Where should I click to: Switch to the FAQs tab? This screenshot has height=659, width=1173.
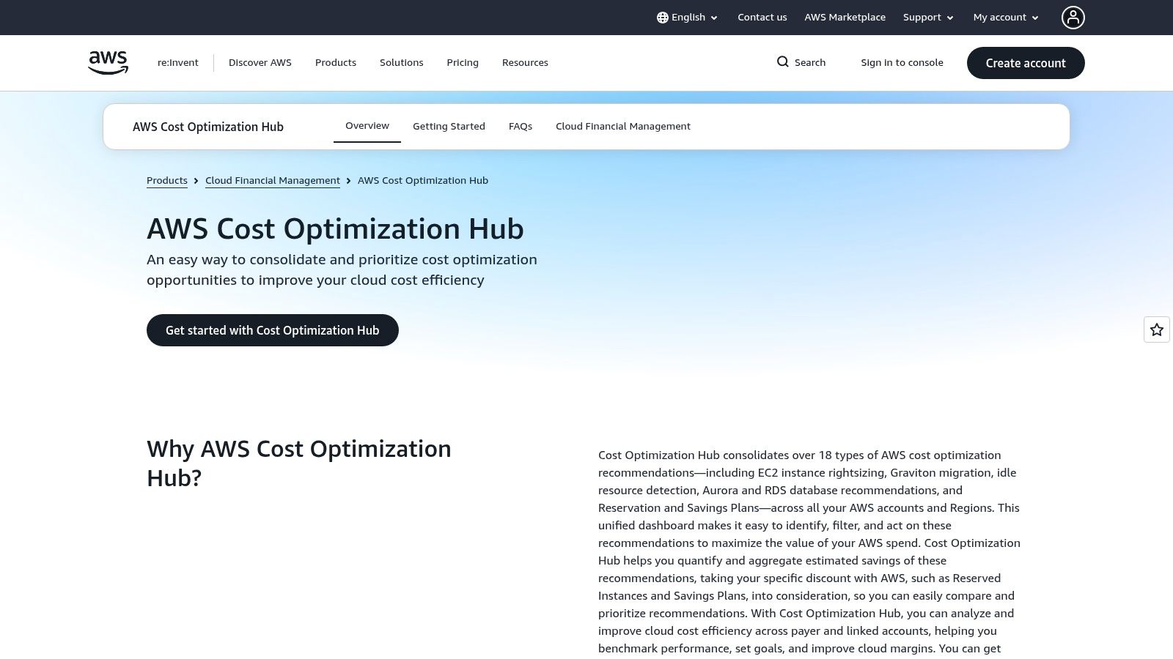521,127
